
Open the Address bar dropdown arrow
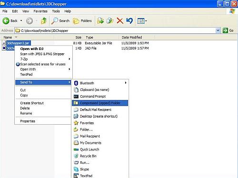click(218, 30)
